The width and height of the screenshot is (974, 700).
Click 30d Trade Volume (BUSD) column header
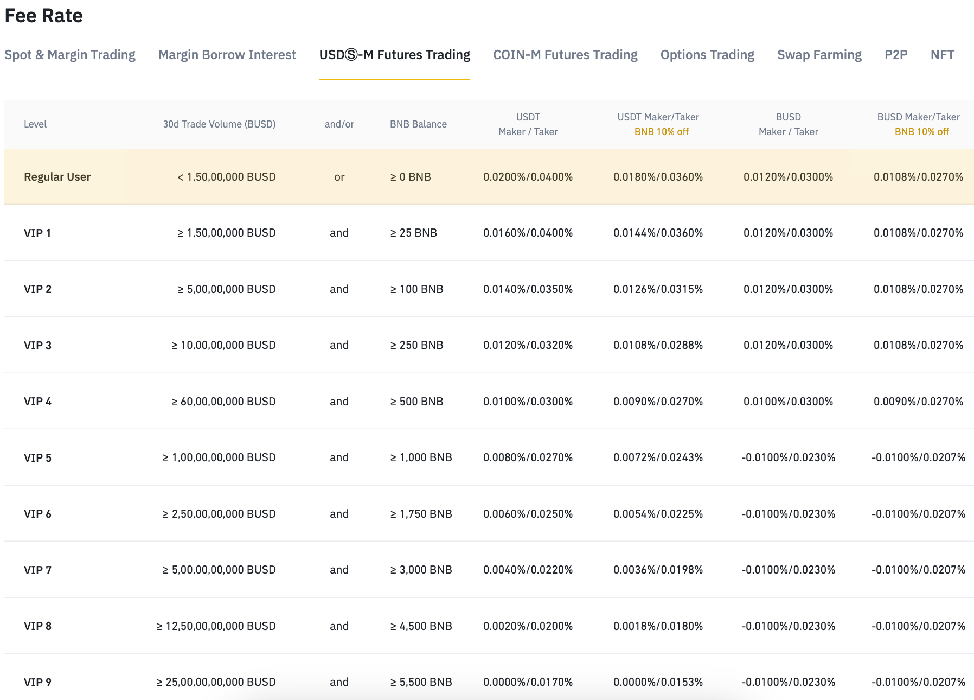[220, 124]
